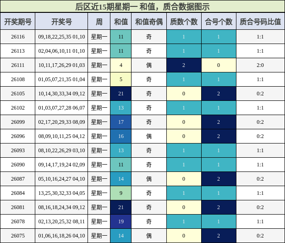The width and height of the screenshot is (285, 243).
Task: Click the 质合号码比值 column header
Action: point(260,22)
